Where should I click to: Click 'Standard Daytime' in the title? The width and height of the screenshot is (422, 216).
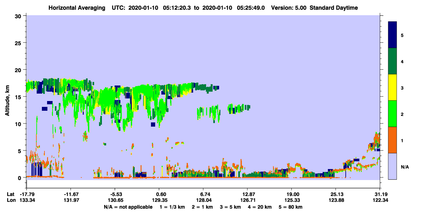tap(334, 8)
